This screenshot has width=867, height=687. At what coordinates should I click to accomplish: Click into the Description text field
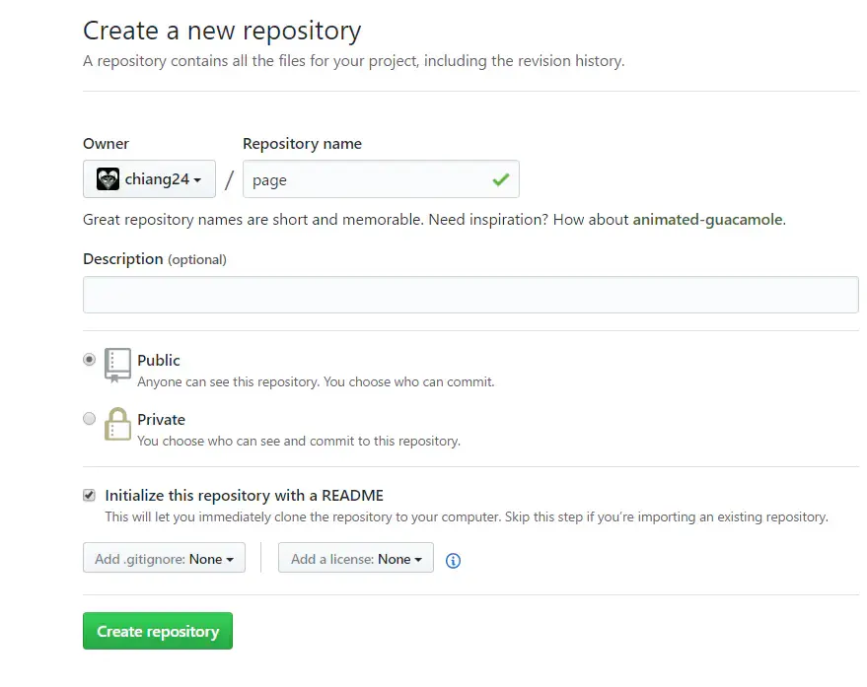coord(470,295)
